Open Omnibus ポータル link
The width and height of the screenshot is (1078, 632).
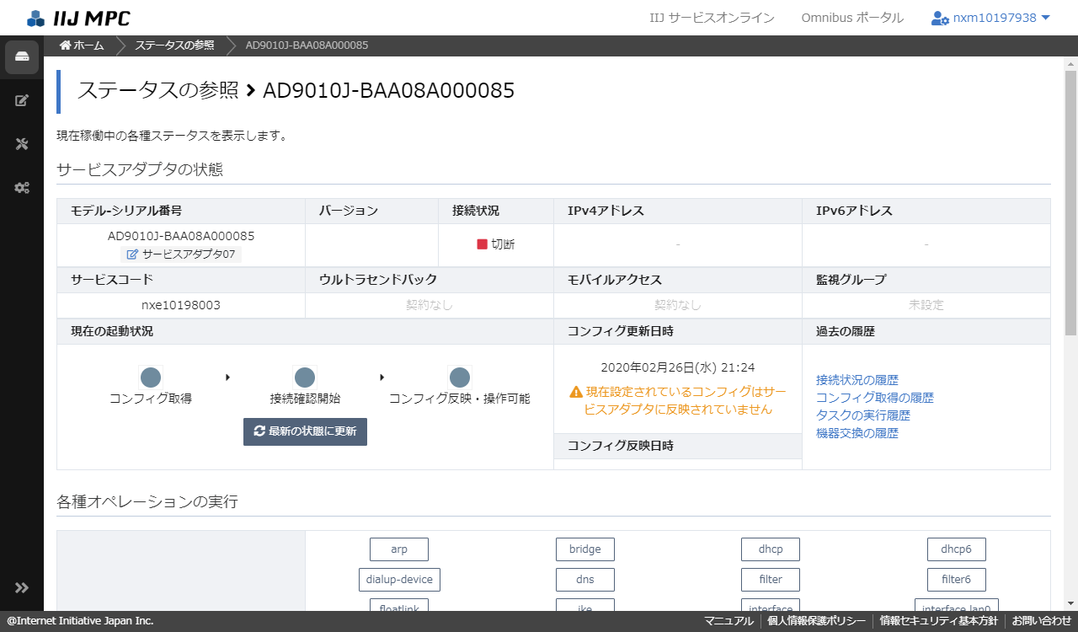(852, 18)
